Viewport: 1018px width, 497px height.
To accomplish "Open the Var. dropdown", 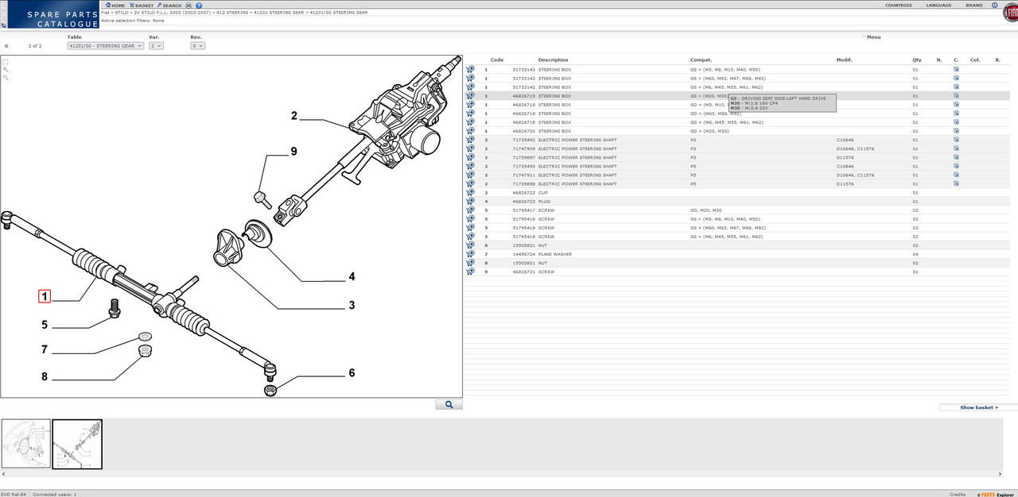I will (x=156, y=46).
